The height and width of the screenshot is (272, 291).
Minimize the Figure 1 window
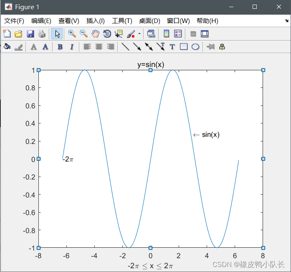coord(231,7)
